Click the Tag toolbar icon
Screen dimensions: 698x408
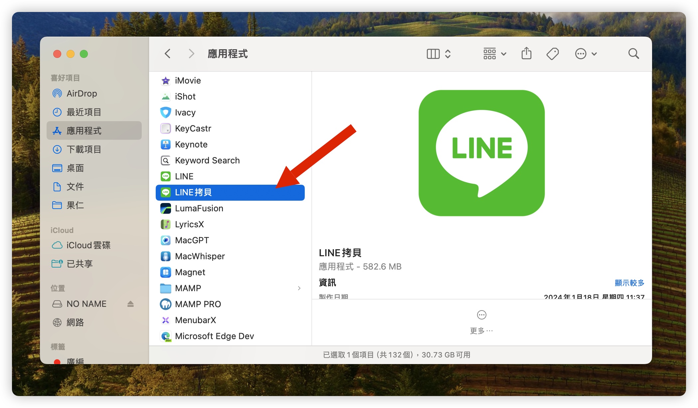[x=553, y=54]
